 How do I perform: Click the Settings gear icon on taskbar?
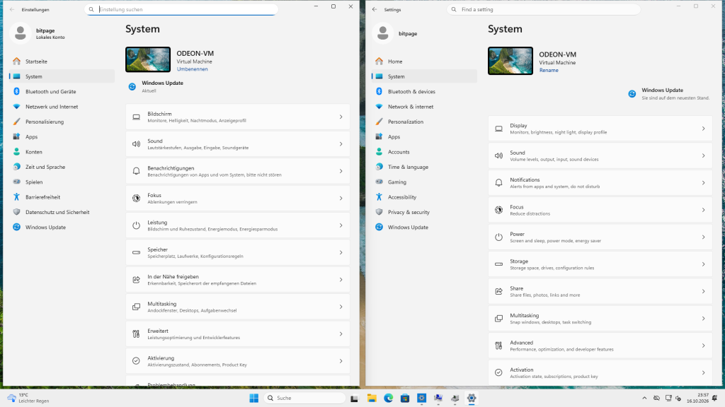tap(472, 399)
